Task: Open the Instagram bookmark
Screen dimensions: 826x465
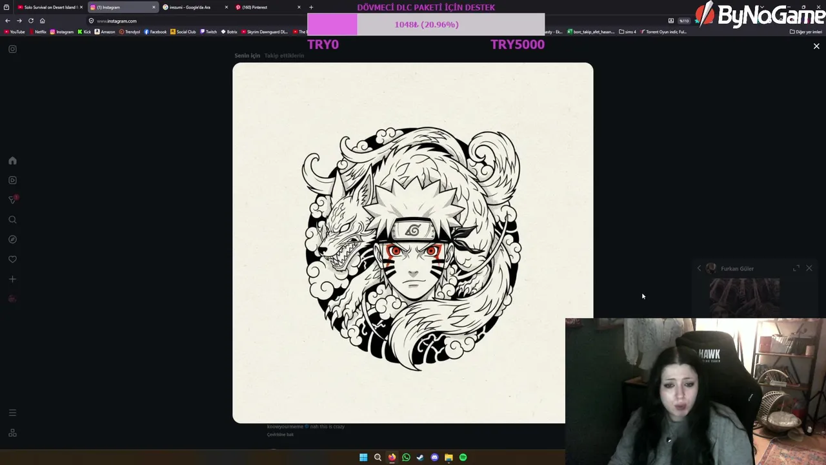Action: 62,32
